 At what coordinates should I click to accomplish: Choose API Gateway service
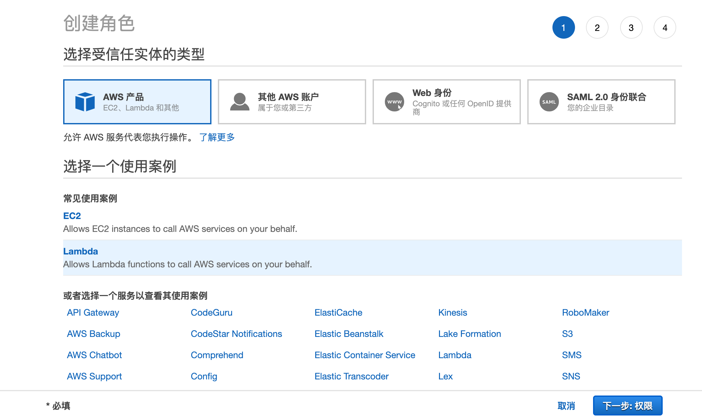coord(93,312)
